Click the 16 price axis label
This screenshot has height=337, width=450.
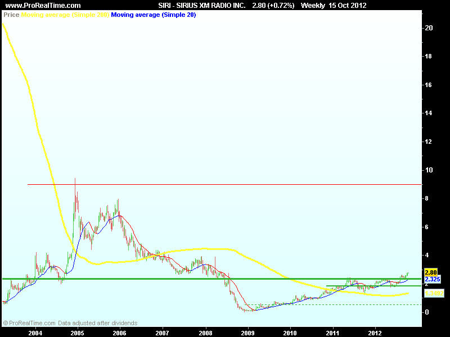point(428,85)
